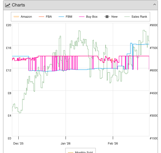Click the Jan '26 x-axis label
Viewport: 161px width, 153px height.
point(66,143)
